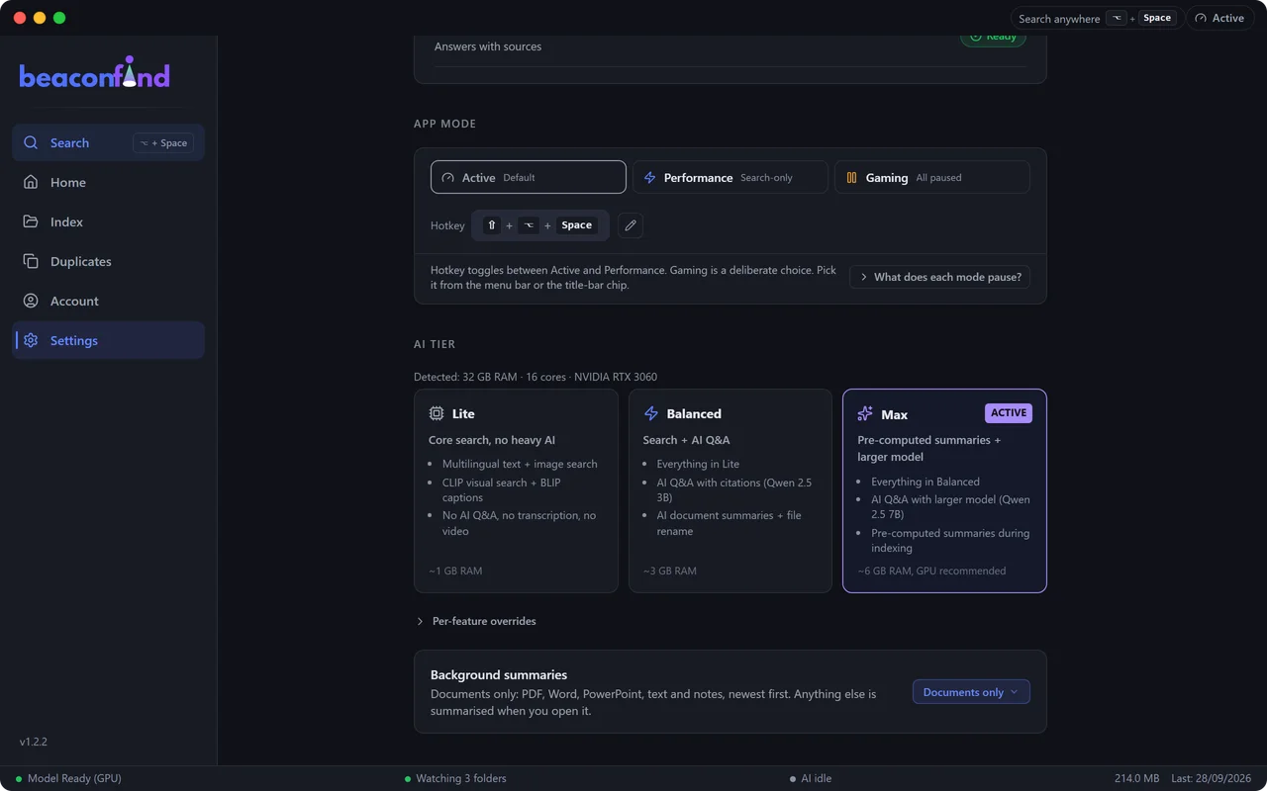Viewport: 1267px width, 791px height.
Task: Open Duplicates in sidebar
Action: [108, 261]
